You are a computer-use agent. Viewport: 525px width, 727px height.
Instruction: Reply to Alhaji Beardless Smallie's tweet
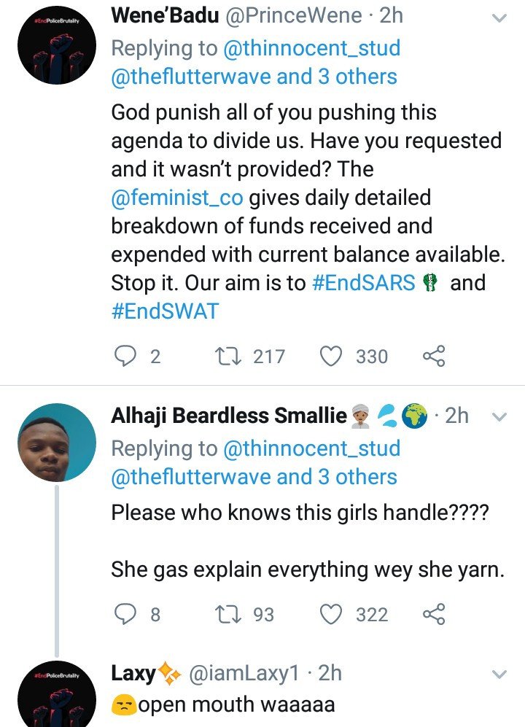[x=127, y=615]
